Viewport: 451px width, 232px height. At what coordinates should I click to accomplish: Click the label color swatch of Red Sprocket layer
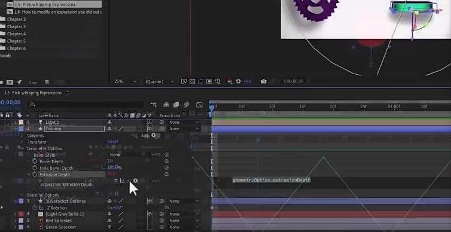click(21, 221)
